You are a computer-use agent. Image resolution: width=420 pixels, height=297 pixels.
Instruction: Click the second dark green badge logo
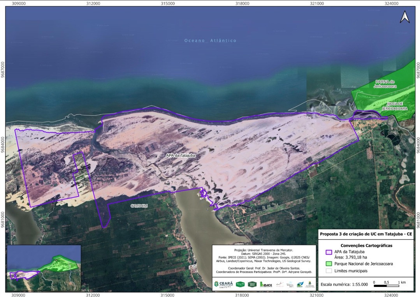tap(252, 284)
